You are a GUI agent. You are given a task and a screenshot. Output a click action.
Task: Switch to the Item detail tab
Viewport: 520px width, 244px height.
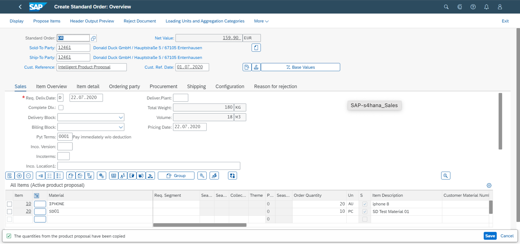click(88, 87)
